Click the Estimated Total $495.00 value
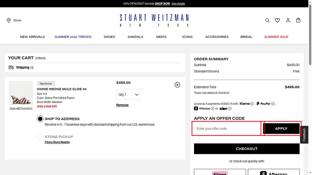The width and height of the screenshot is (312, 175). click(x=292, y=87)
